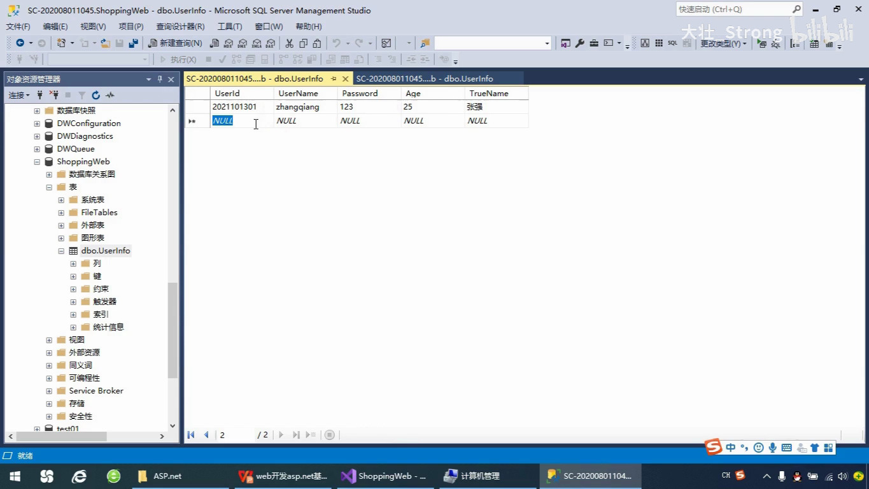Screen dimensions: 869x489
Task: Select the 索引 (Indexes) folder
Action: [x=101, y=315]
